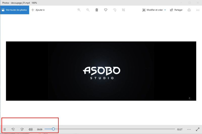Click the printer icon
Image resolution: width=202 pixels, height=134 pixels.
pos(189,10)
